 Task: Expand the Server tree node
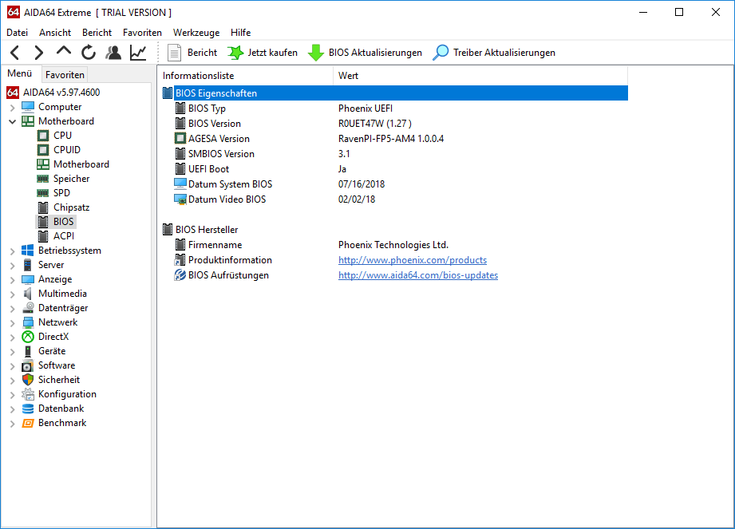pyautogui.click(x=12, y=265)
